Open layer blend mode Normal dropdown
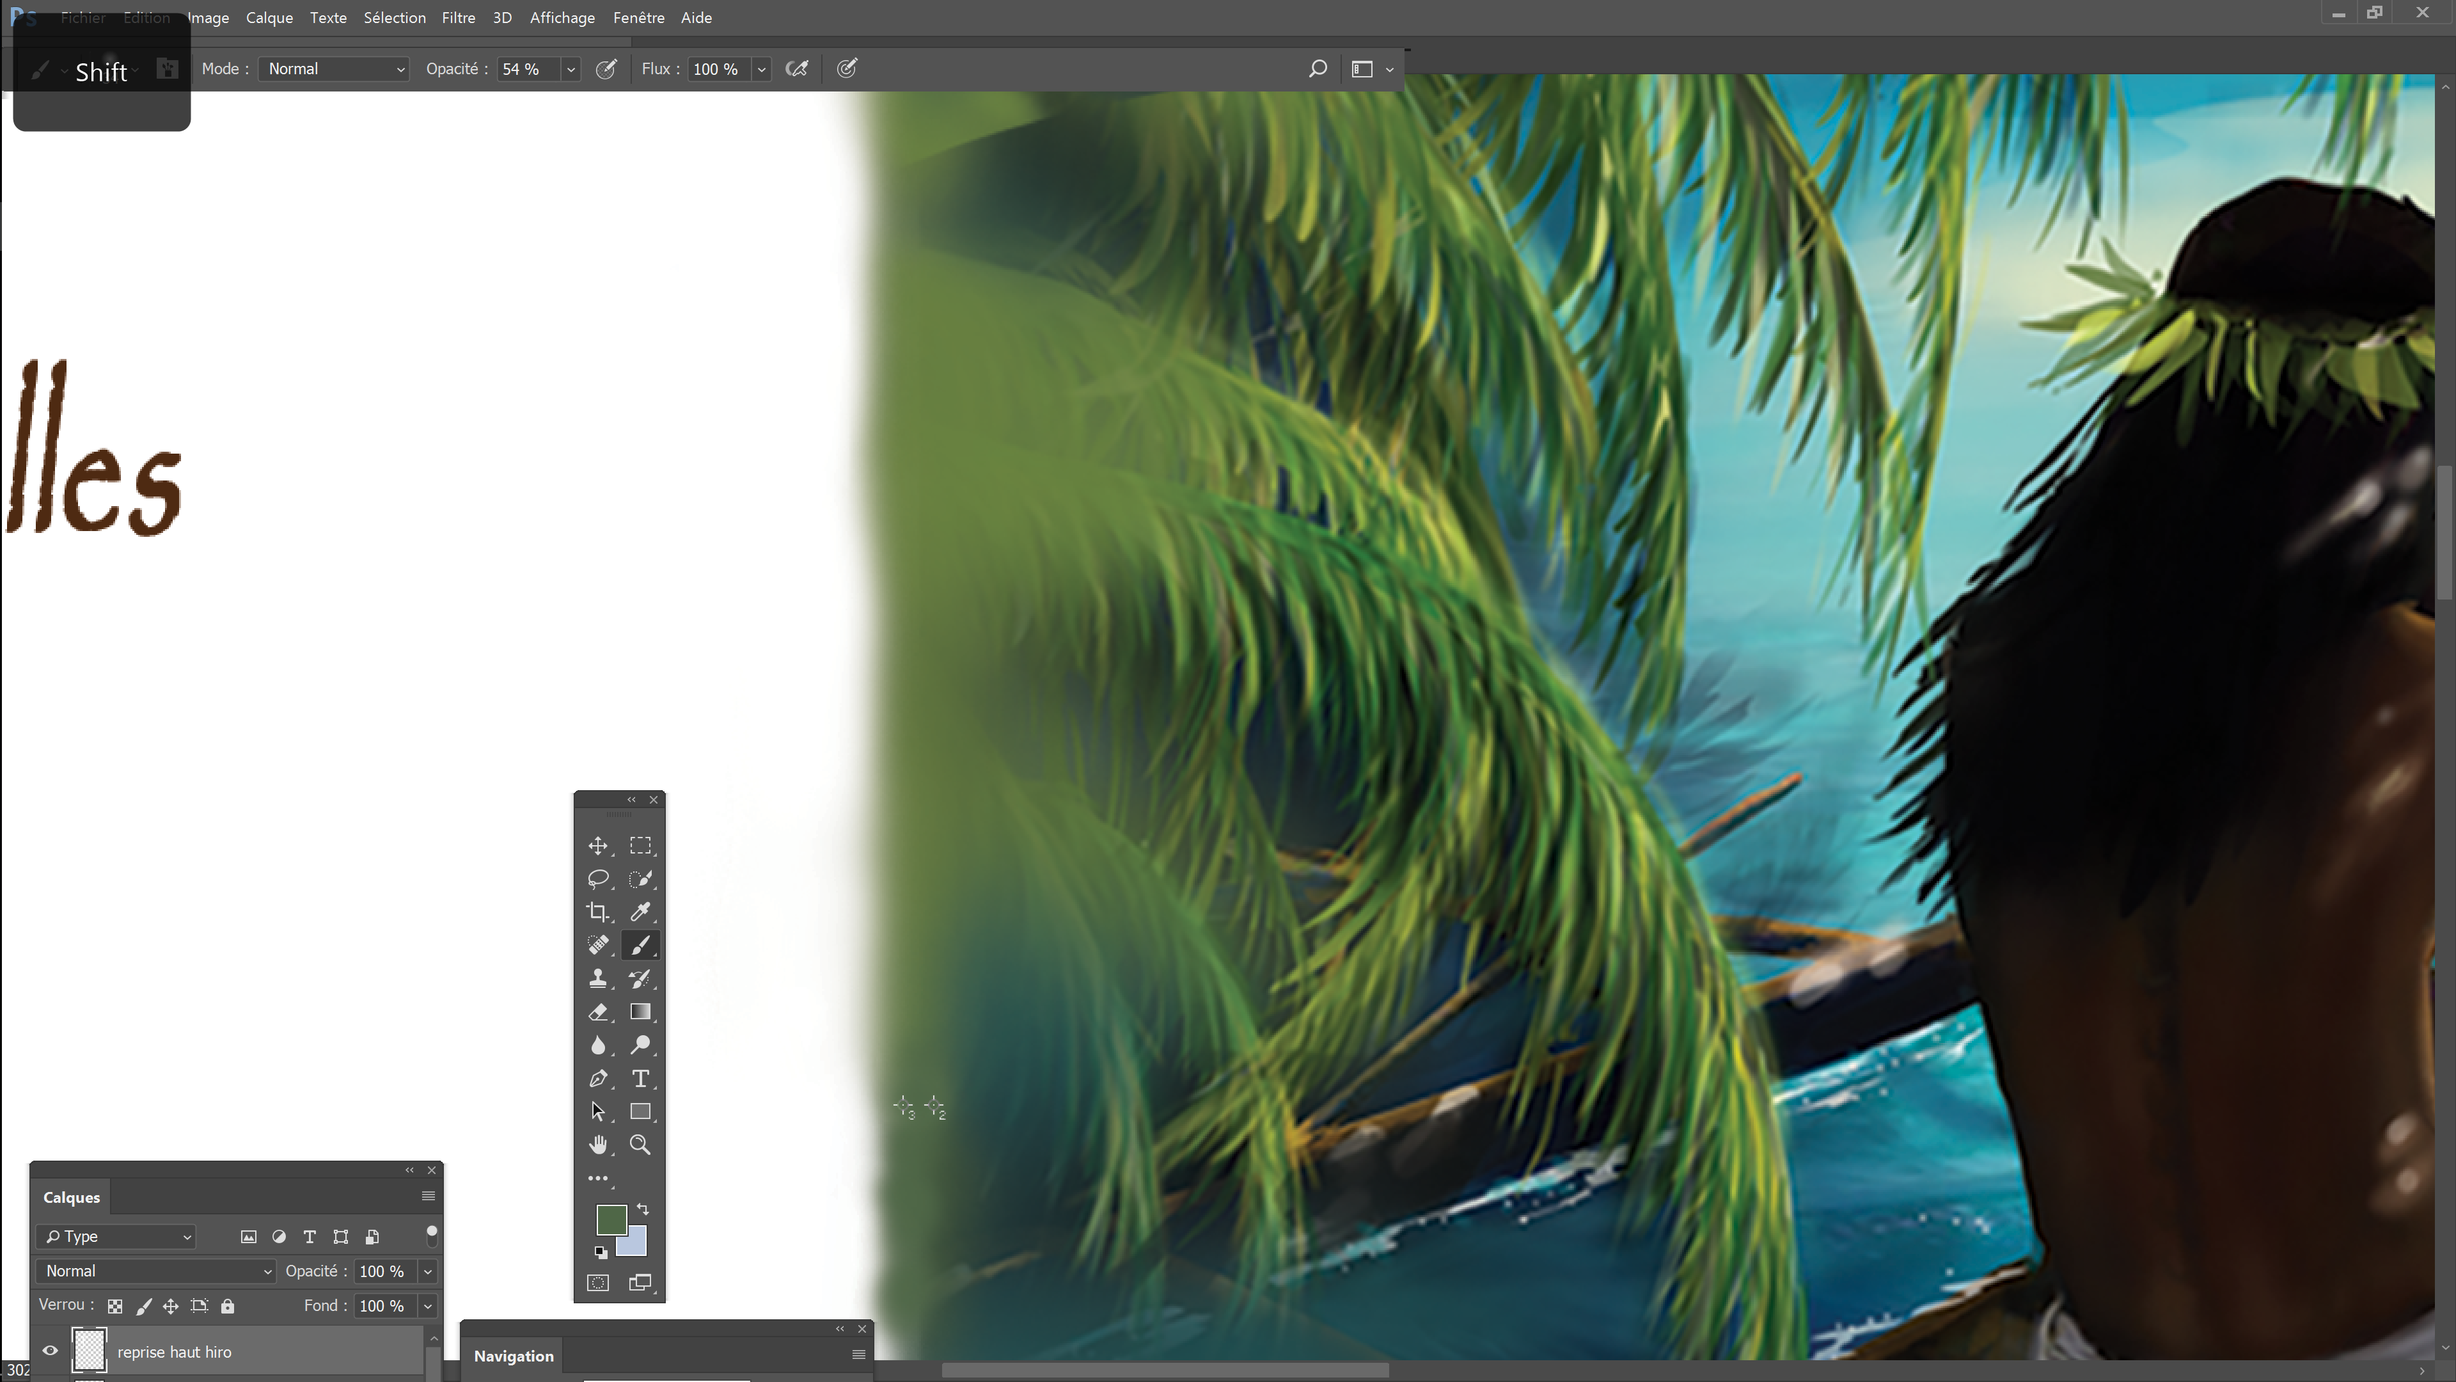 pos(156,1271)
